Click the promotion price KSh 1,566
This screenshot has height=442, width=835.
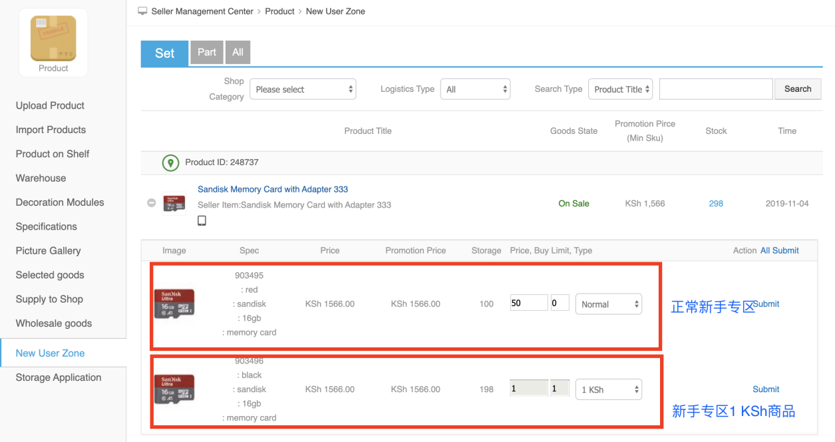(645, 204)
